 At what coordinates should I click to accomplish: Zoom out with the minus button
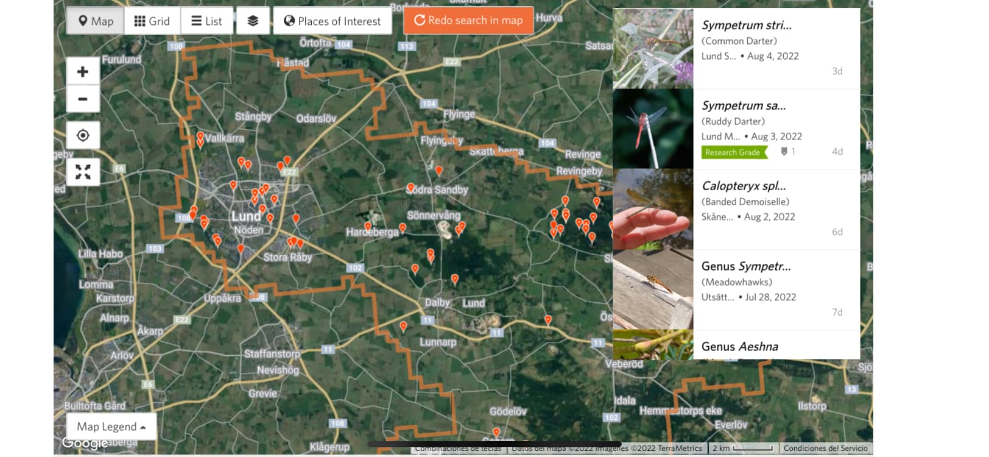point(83,99)
